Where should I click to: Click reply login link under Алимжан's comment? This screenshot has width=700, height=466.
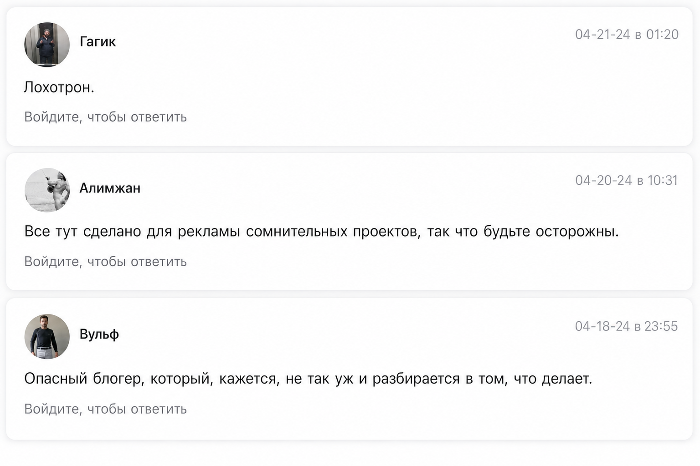click(x=105, y=262)
